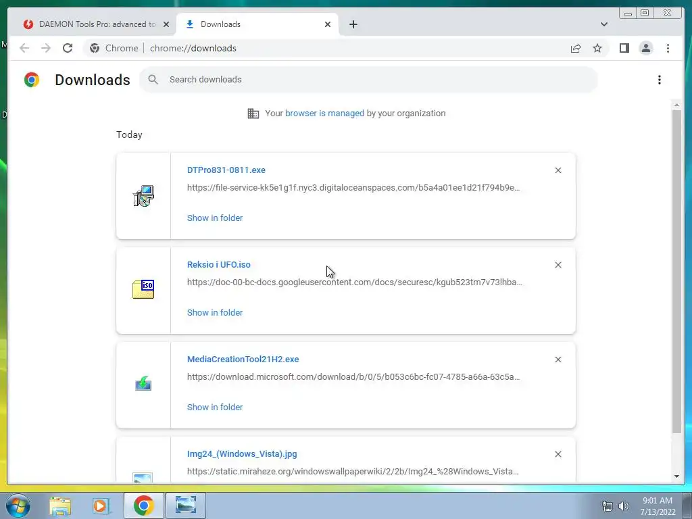Open the Img24_(Windows_Vista).jpg file link

pyautogui.click(x=242, y=453)
